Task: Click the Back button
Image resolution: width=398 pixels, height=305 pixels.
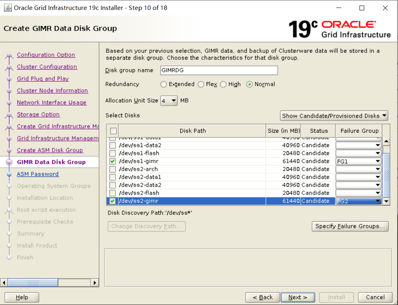Action: [x=263, y=297]
